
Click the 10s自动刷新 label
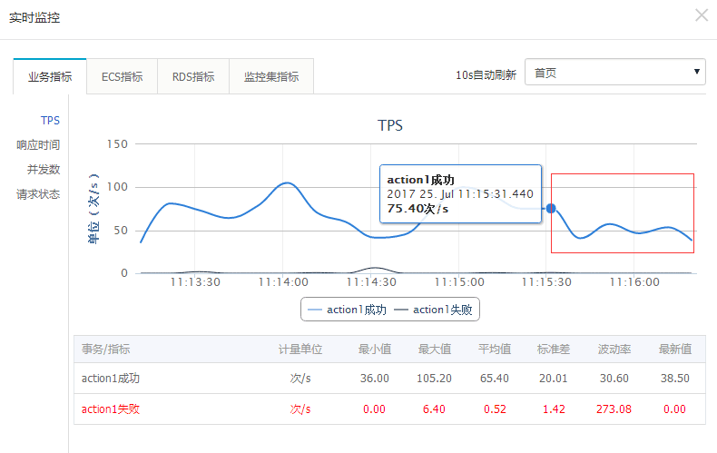[486, 74]
